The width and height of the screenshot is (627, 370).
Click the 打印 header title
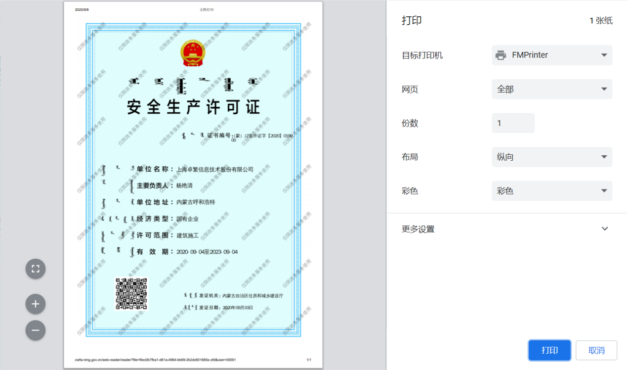(412, 20)
